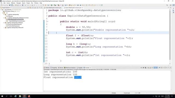Minimize the Project Explorer panel

(x=39, y=8)
